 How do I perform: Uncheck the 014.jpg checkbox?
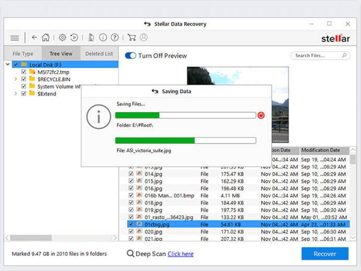pos(131,174)
